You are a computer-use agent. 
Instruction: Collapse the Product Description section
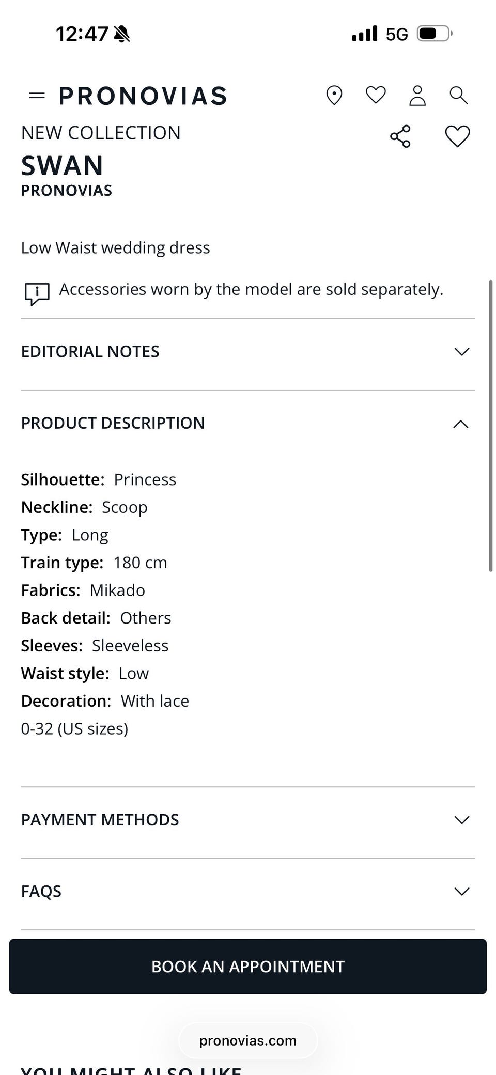[461, 424]
